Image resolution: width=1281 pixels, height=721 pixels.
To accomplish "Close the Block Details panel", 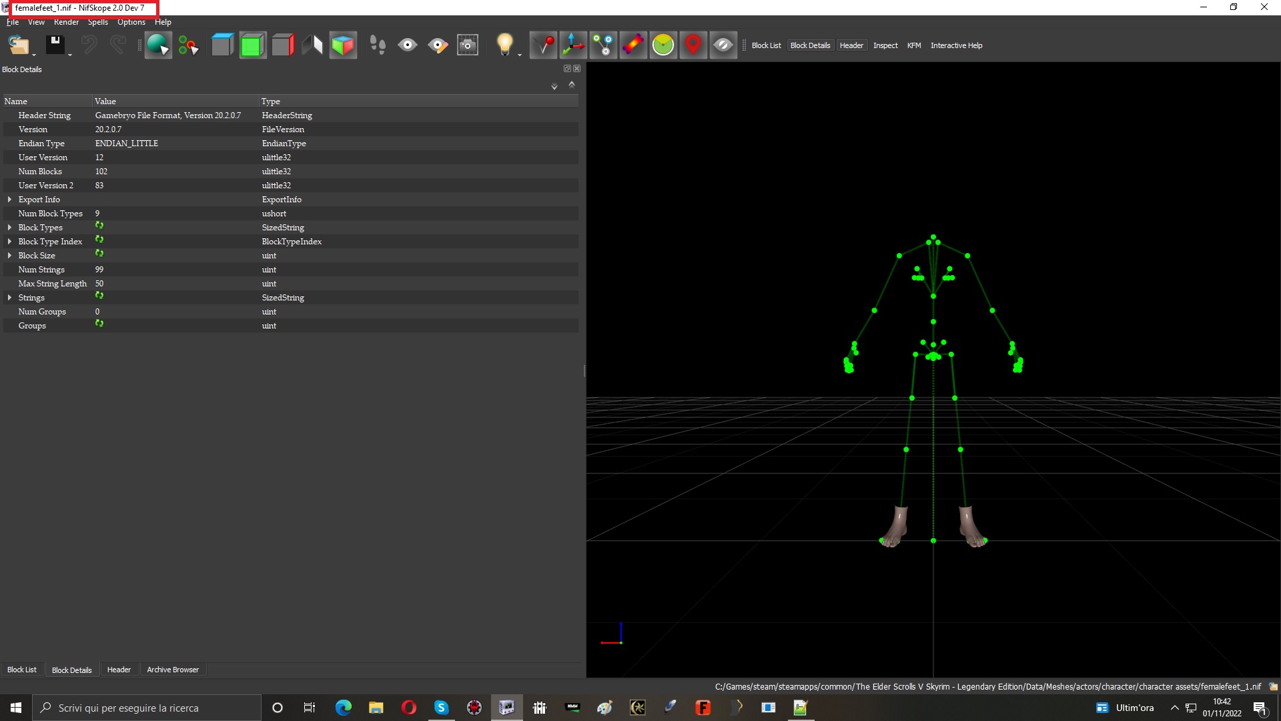I will point(577,68).
